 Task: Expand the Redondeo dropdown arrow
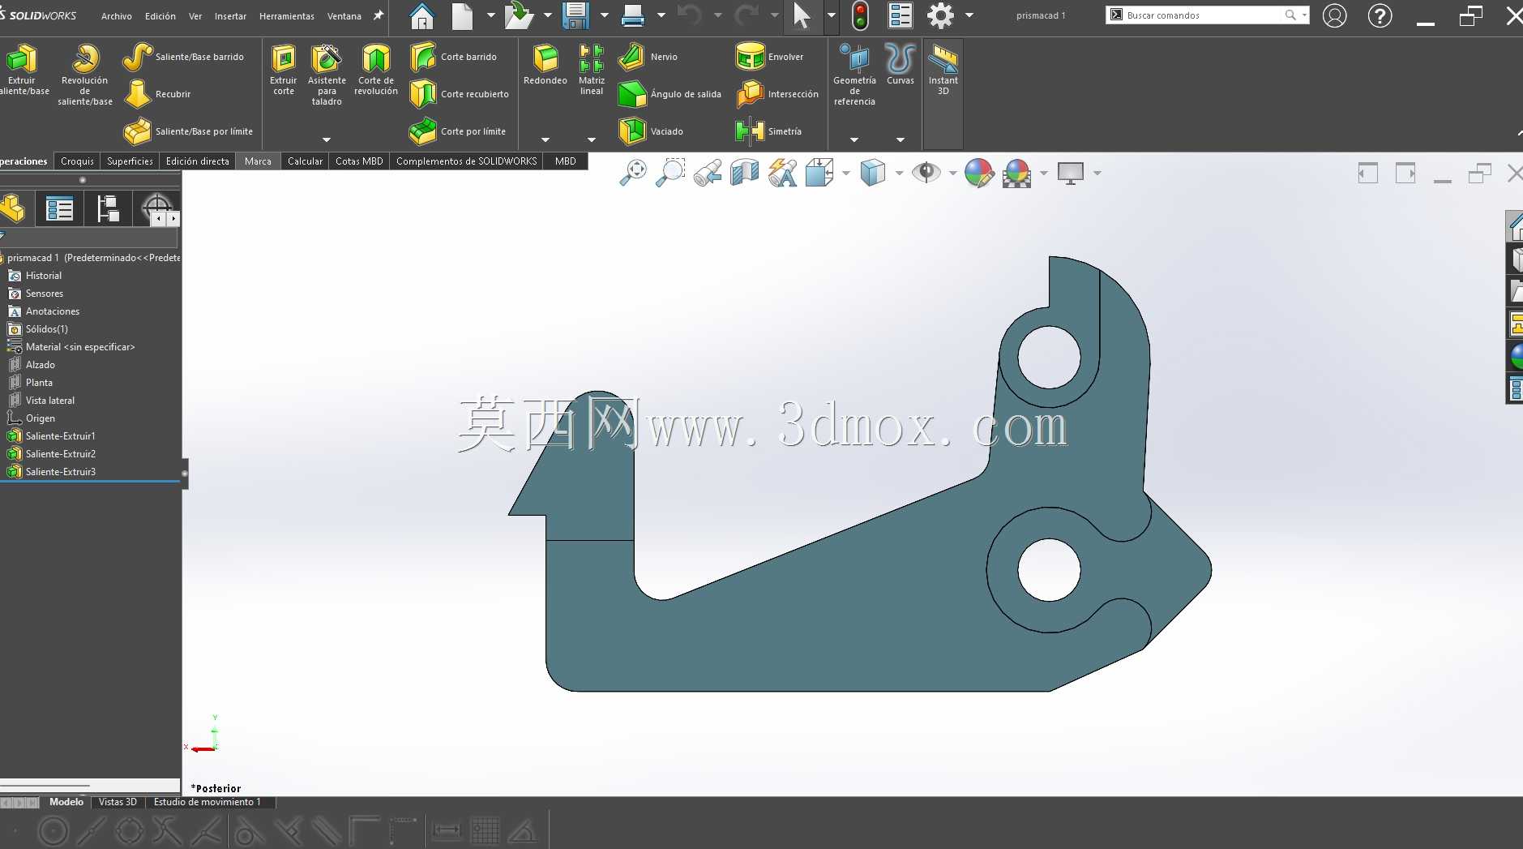(x=545, y=139)
